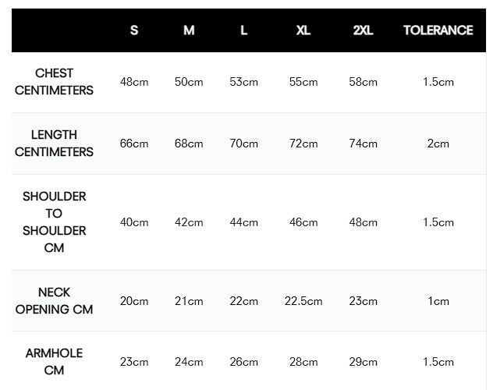Select the 66cm length value for size S

click(134, 144)
